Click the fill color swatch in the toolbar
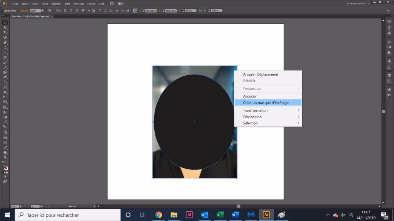This screenshot has height=221, width=394. coord(4,166)
